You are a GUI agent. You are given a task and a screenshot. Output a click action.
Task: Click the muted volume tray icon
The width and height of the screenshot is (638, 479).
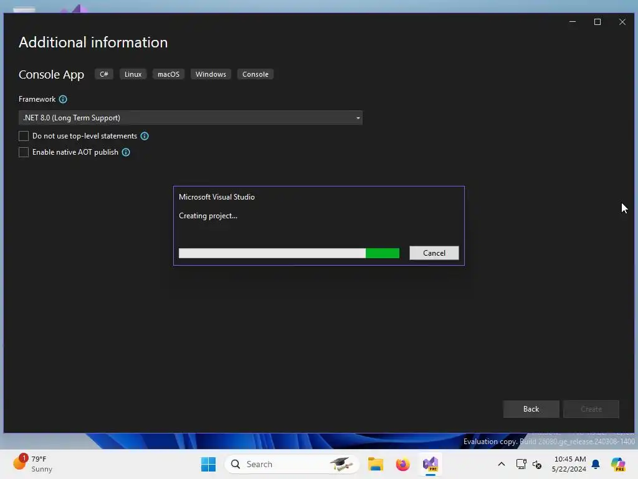[537, 464]
